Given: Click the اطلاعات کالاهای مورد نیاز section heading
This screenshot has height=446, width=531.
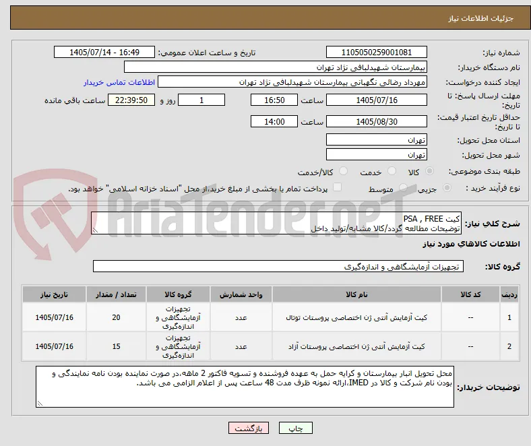Looking at the screenshot, I should [x=471, y=244].
